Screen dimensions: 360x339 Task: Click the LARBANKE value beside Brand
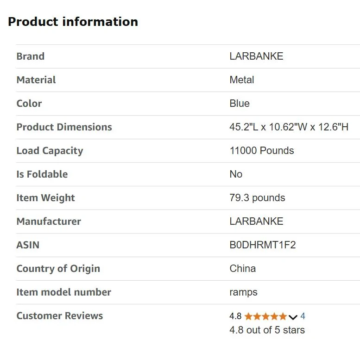256,56
